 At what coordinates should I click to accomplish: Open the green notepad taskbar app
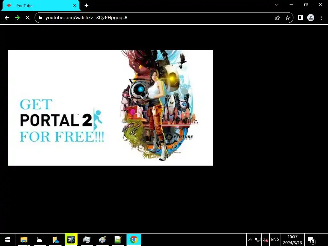point(118,240)
